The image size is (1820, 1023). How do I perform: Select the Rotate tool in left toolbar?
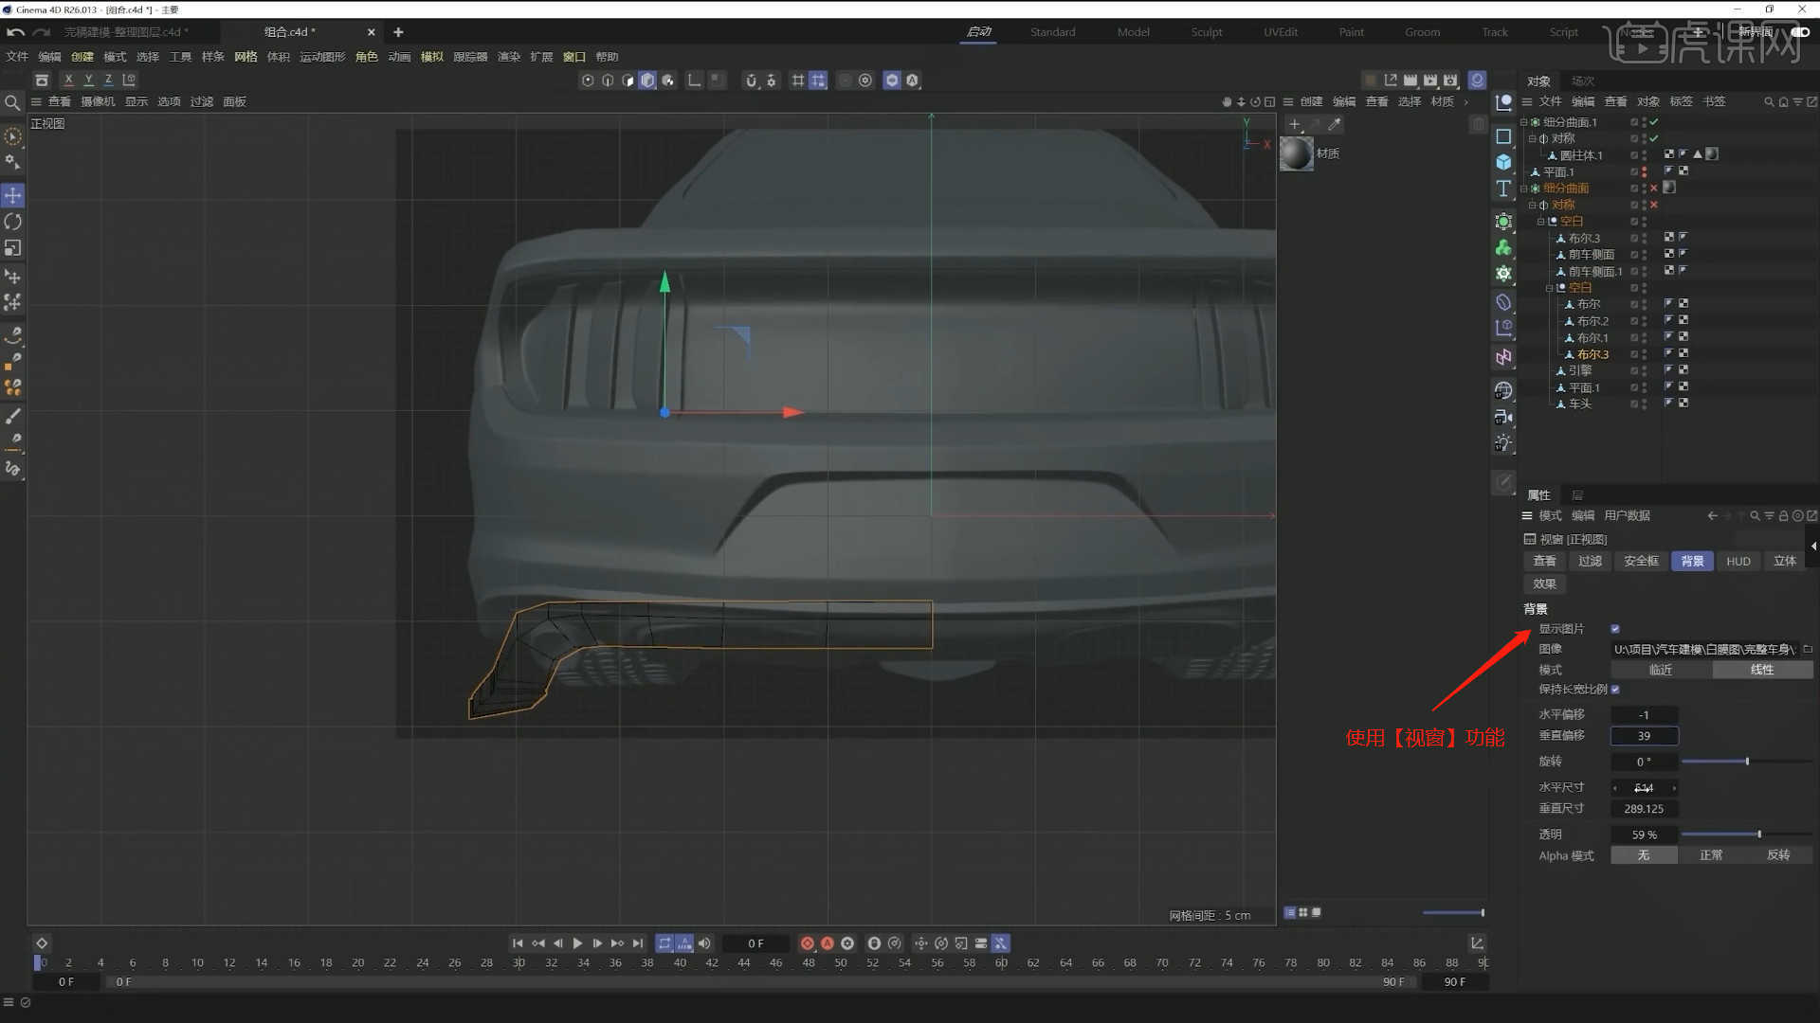click(13, 222)
